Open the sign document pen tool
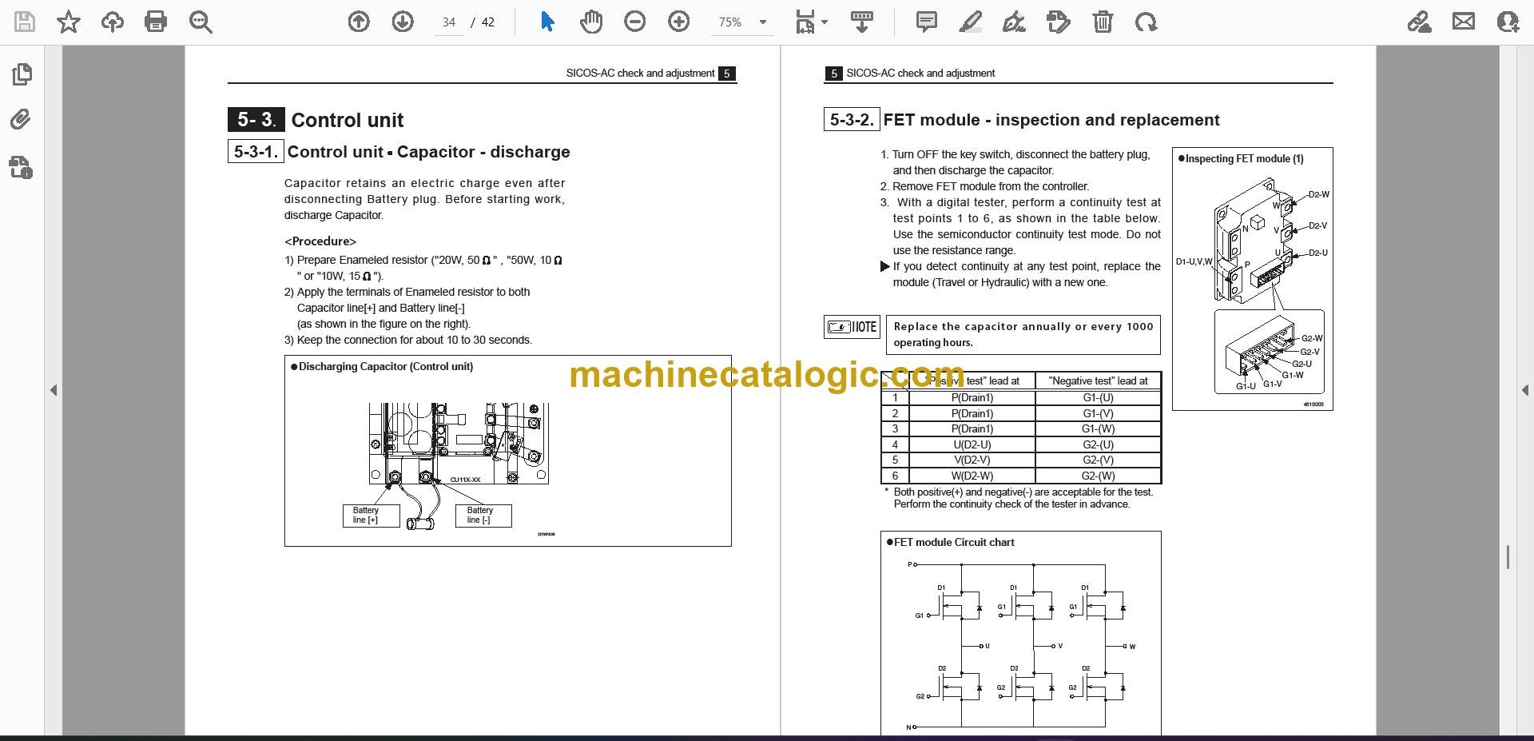The height and width of the screenshot is (741, 1534). click(x=1014, y=22)
